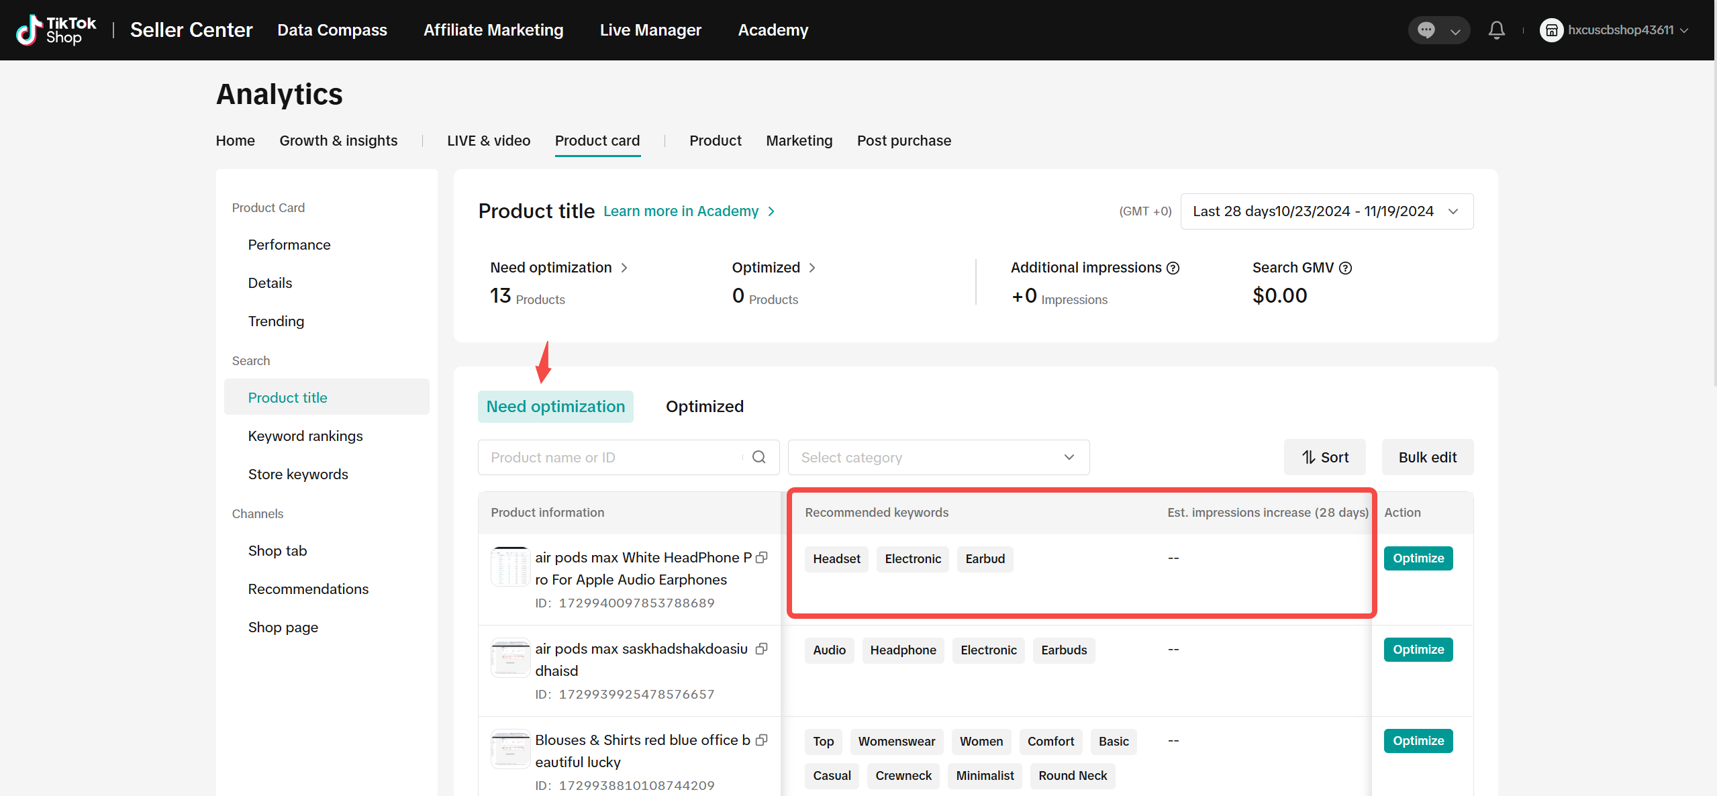Click the Sort button
The image size is (1717, 796).
pyautogui.click(x=1324, y=457)
